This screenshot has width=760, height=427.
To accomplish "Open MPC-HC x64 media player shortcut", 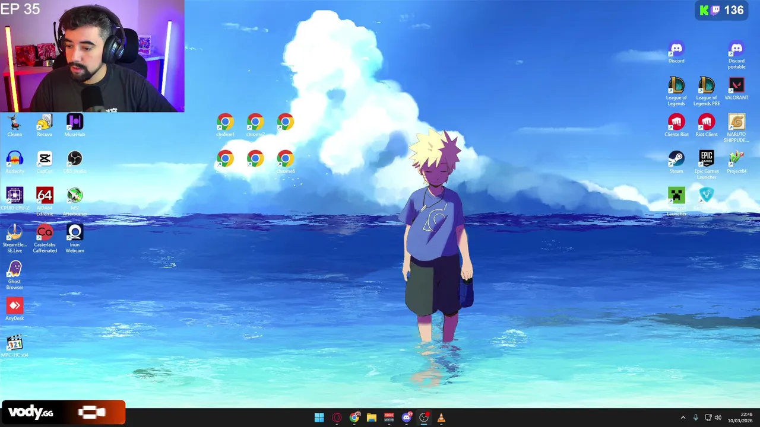I will tap(14, 346).
